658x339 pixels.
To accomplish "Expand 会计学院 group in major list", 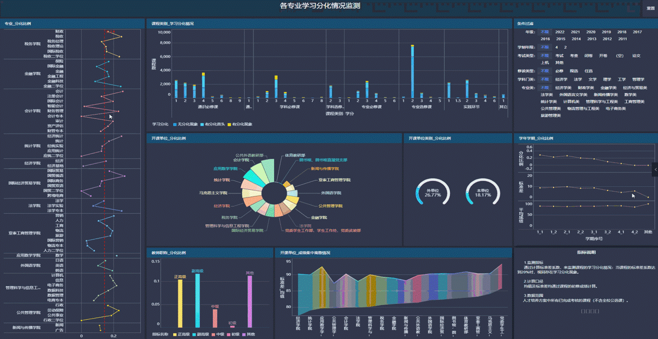I will pos(32,111).
